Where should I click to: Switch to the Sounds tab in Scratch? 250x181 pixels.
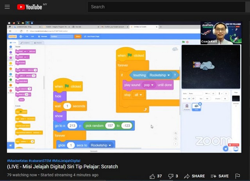(39, 43)
